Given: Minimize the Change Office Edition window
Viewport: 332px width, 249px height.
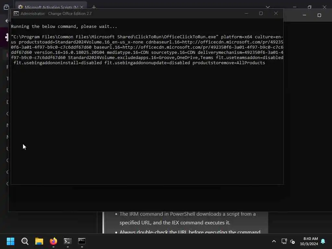Looking at the screenshot, I should (246, 14).
